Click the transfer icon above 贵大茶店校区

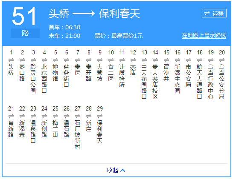click(x=155, y=60)
